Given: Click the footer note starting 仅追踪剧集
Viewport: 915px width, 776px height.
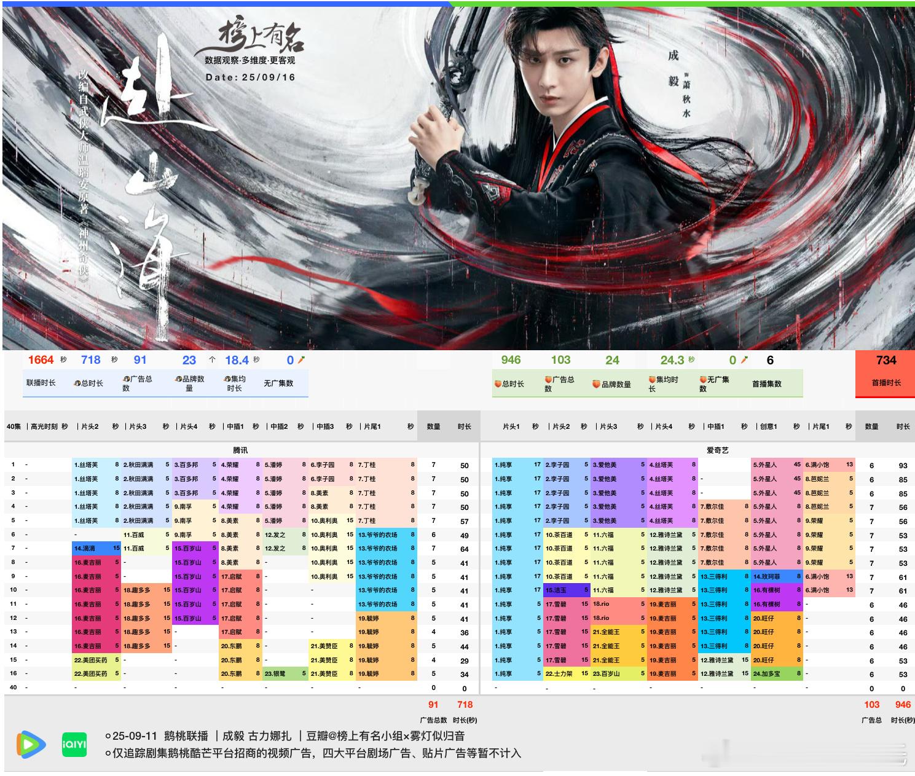Looking at the screenshot, I should pyautogui.click(x=313, y=753).
